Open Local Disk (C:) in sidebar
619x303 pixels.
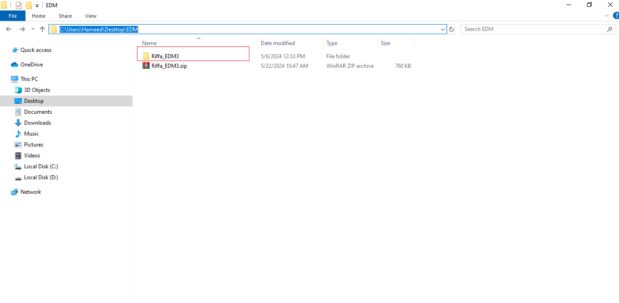[x=41, y=167]
